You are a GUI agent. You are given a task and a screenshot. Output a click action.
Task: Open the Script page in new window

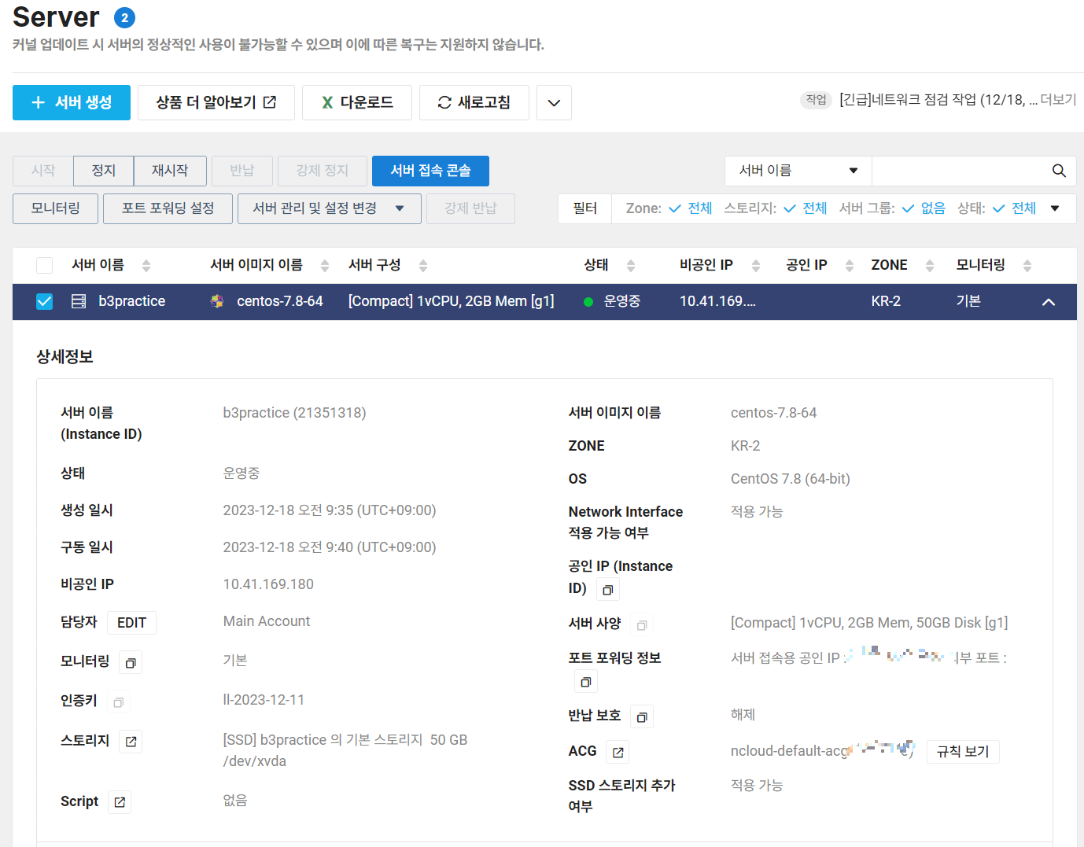coord(119,801)
